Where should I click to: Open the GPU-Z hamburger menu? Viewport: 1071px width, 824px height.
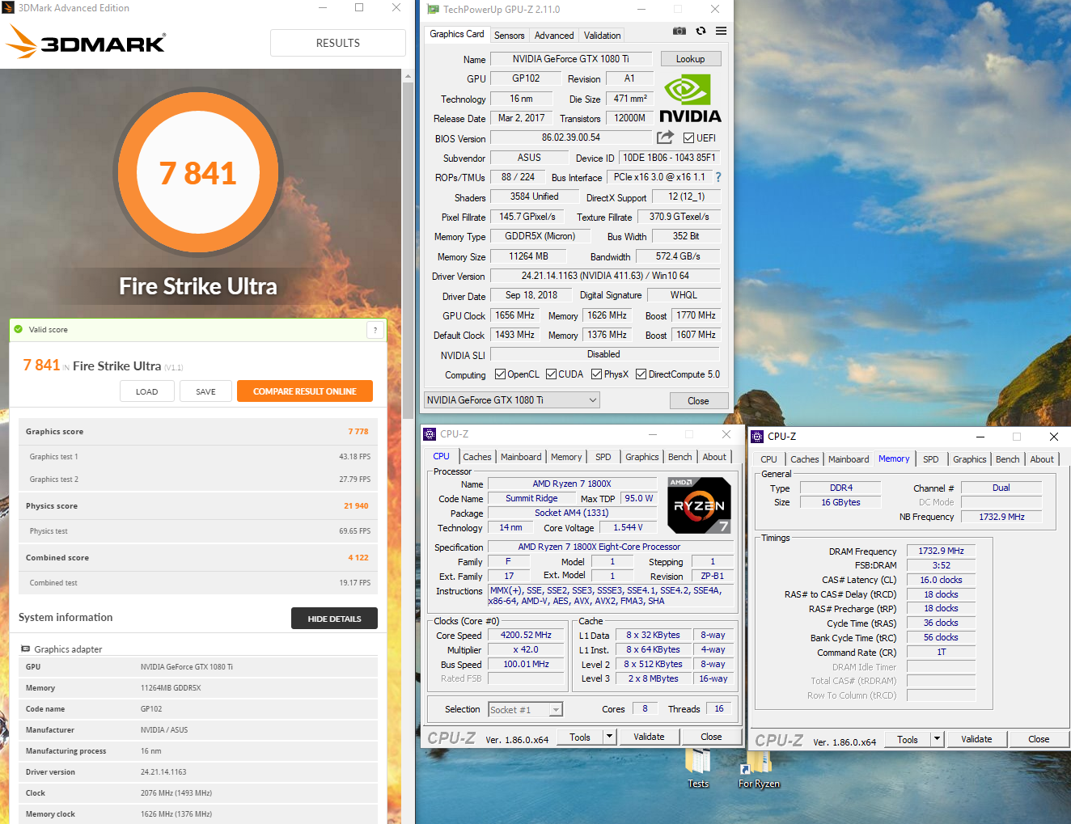tap(721, 31)
